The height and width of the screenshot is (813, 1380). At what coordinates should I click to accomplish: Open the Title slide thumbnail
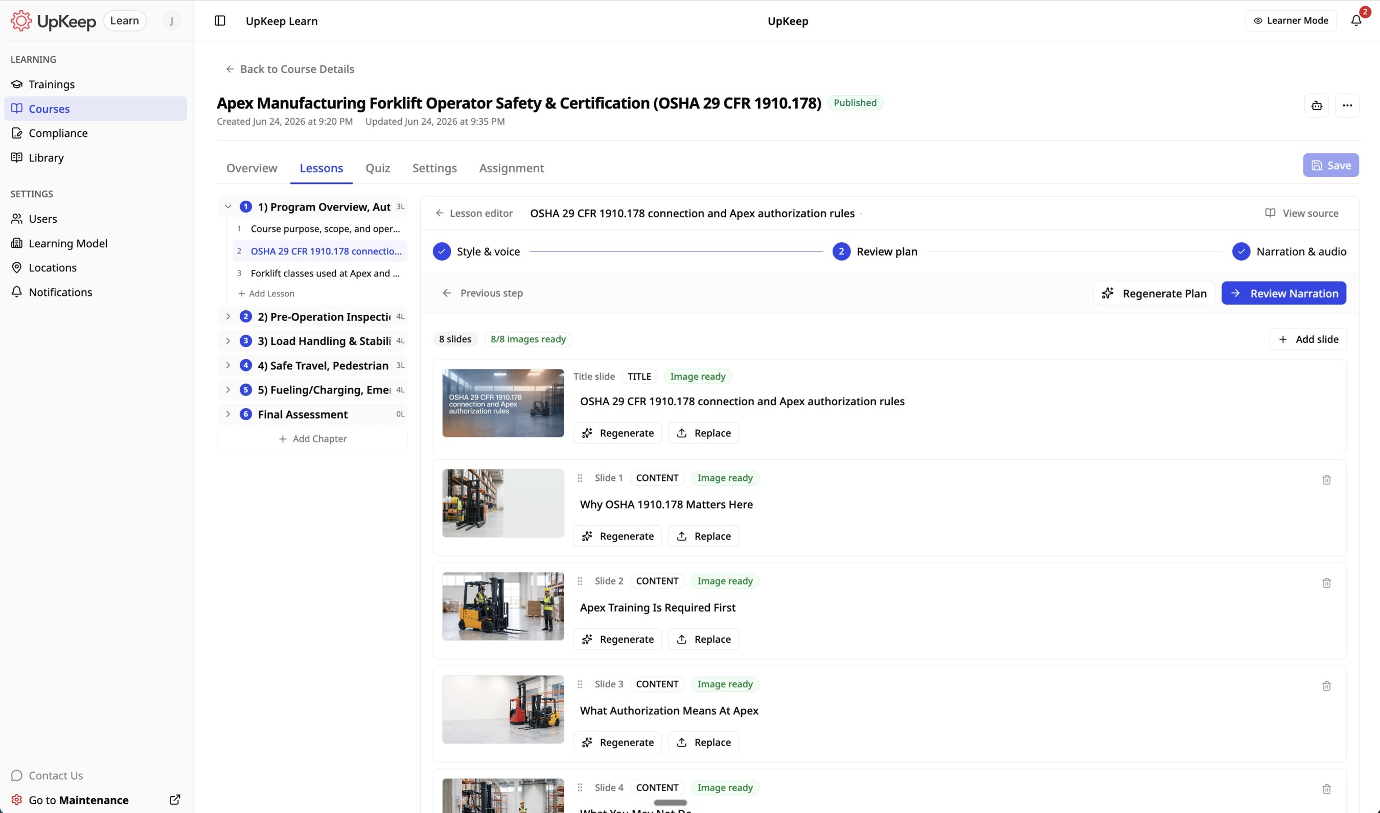(503, 403)
